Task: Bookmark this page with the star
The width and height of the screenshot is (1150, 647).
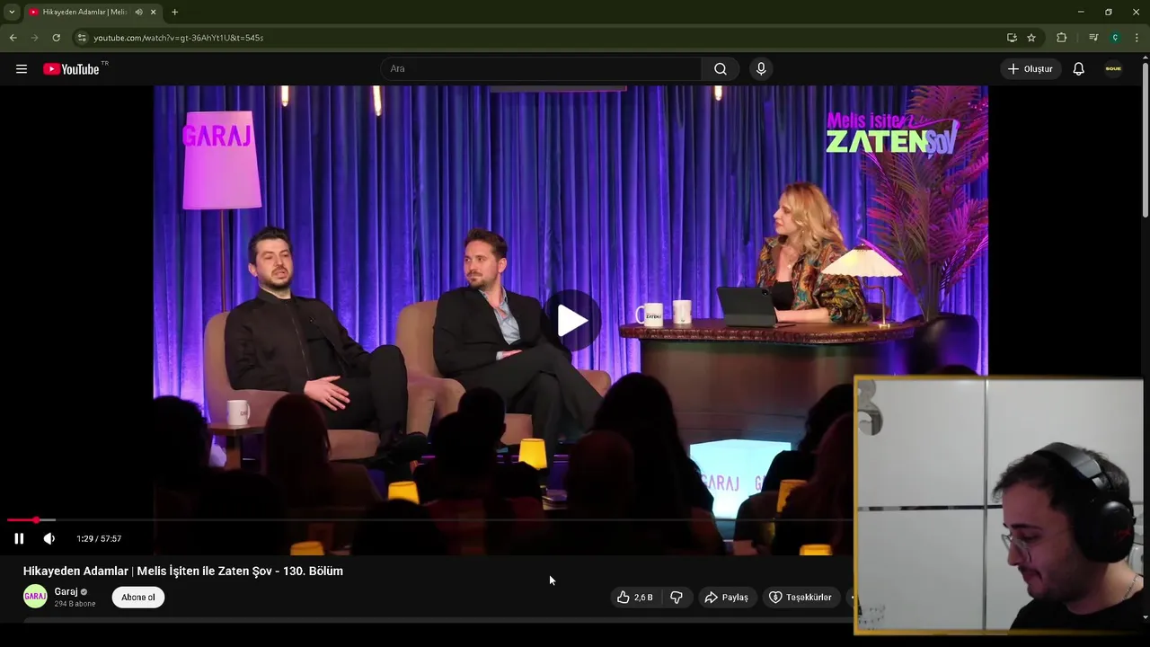Action: click(x=1031, y=38)
